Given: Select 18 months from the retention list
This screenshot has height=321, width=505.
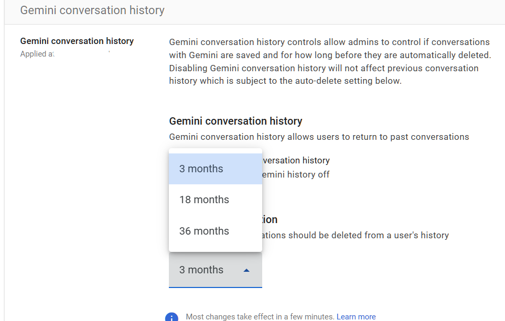Looking at the screenshot, I should coord(203,200).
